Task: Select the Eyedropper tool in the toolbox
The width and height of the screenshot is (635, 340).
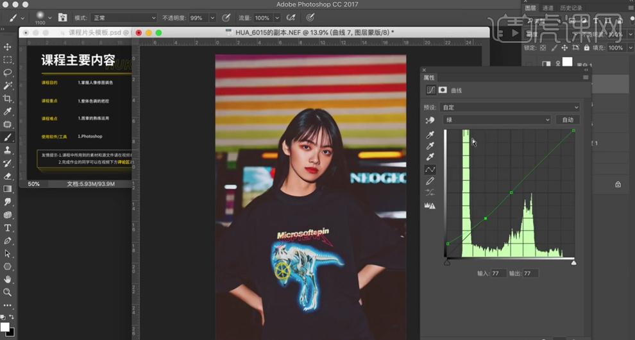Action: pos(7,112)
